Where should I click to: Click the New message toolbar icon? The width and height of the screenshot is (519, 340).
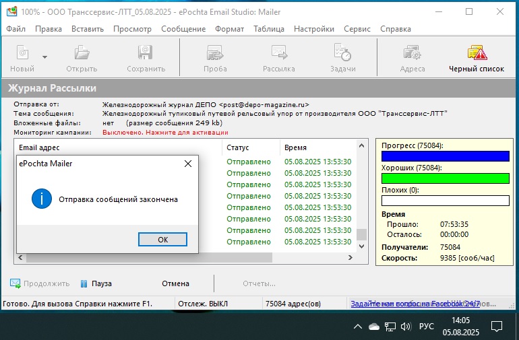(22, 53)
